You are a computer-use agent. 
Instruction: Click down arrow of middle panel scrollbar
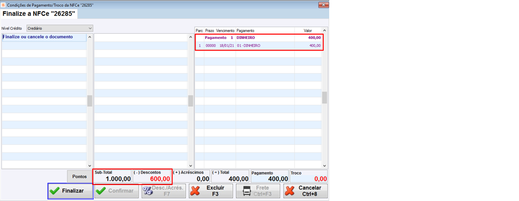click(x=191, y=165)
